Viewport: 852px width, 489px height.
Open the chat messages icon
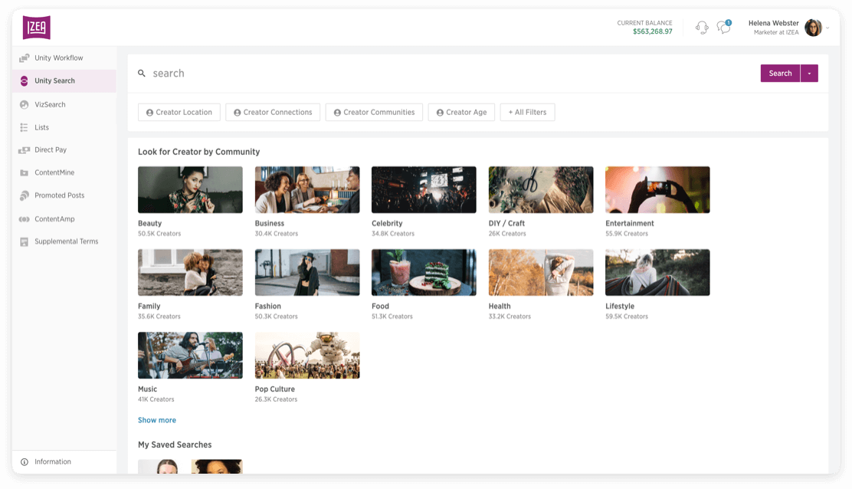point(723,28)
